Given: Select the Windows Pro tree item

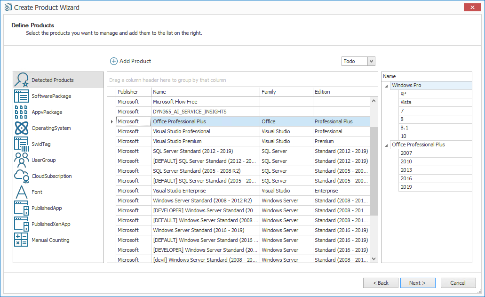Looking at the screenshot, I should tap(431, 85).
